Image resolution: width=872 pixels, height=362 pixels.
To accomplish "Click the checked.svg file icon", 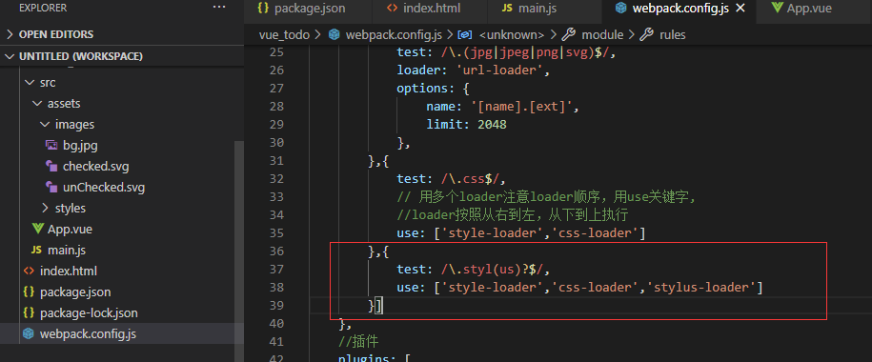I will (51, 167).
